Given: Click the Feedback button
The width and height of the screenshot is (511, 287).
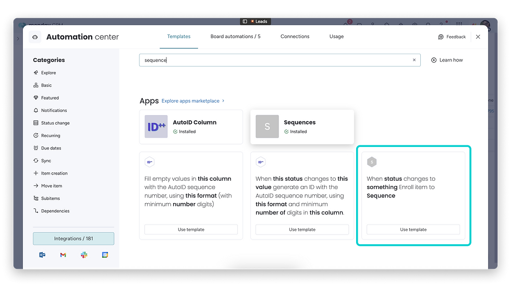Looking at the screenshot, I should 452,37.
